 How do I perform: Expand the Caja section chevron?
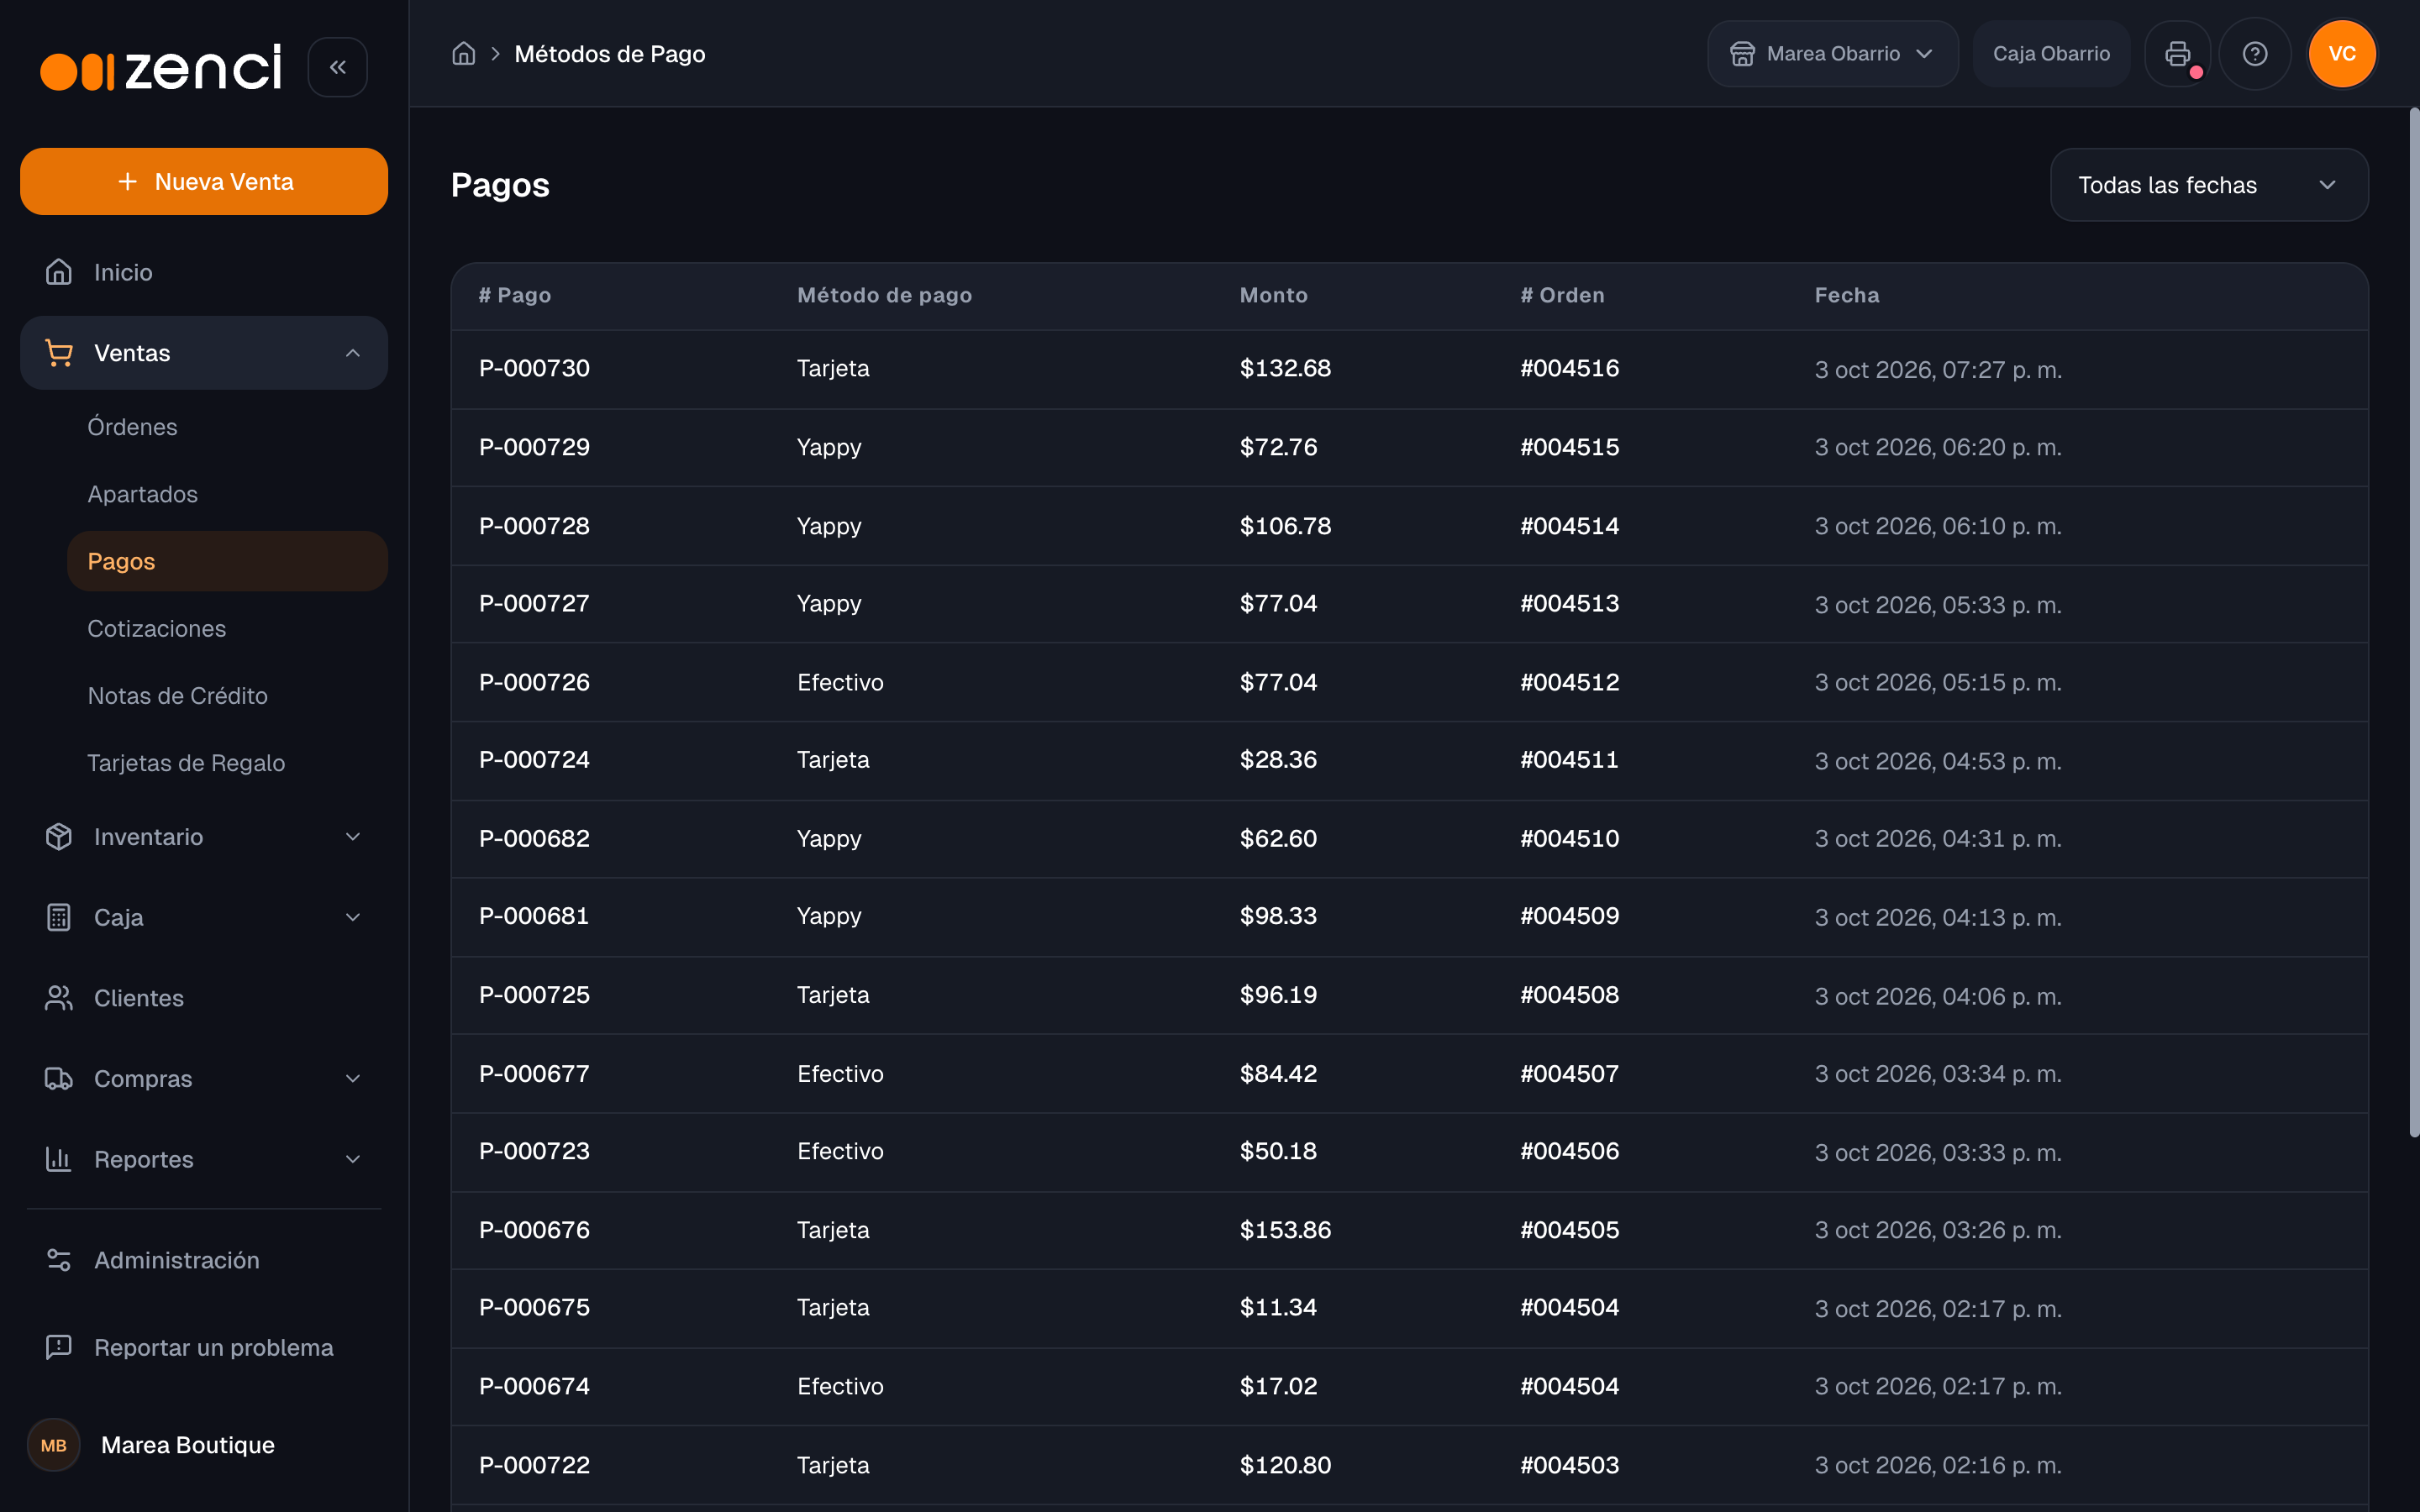(353, 917)
